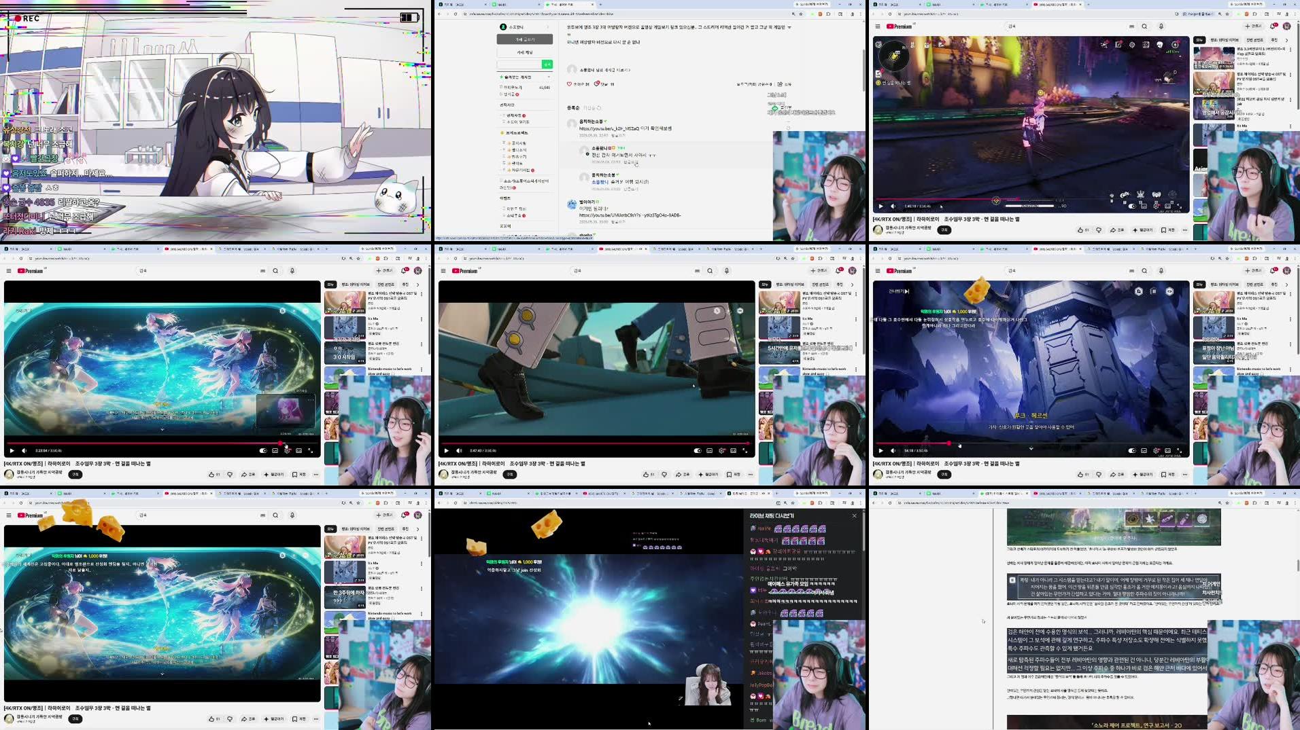Image resolution: width=1300 pixels, height=730 pixels.
Task: Save the video under night street game scene
Action: tap(1167, 230)
